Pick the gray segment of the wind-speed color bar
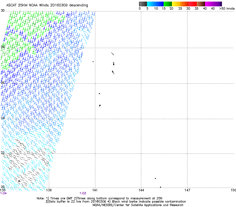Screen dimensions: 236x207 click(143, 4)
